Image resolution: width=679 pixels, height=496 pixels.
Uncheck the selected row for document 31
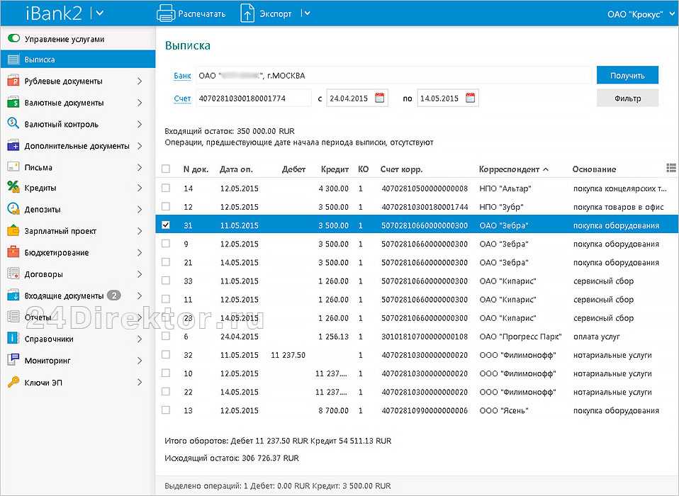coord(166,225)
